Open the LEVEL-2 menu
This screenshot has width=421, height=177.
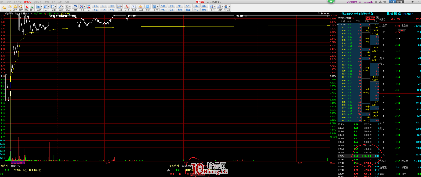coord(28,2)
